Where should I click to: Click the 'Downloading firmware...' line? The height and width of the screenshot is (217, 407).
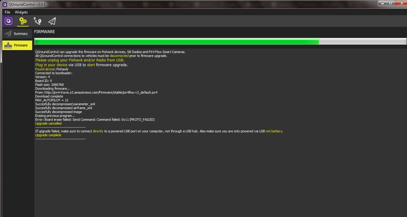click(53, 89)
